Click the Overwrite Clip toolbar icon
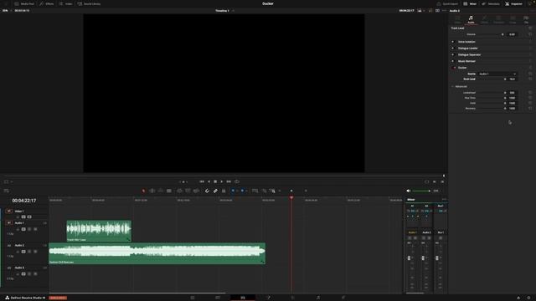536x301 pixels. [x=188, y=191]
